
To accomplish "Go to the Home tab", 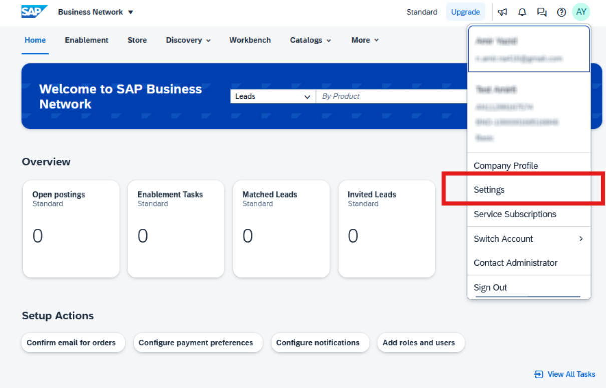I will 35,40.
